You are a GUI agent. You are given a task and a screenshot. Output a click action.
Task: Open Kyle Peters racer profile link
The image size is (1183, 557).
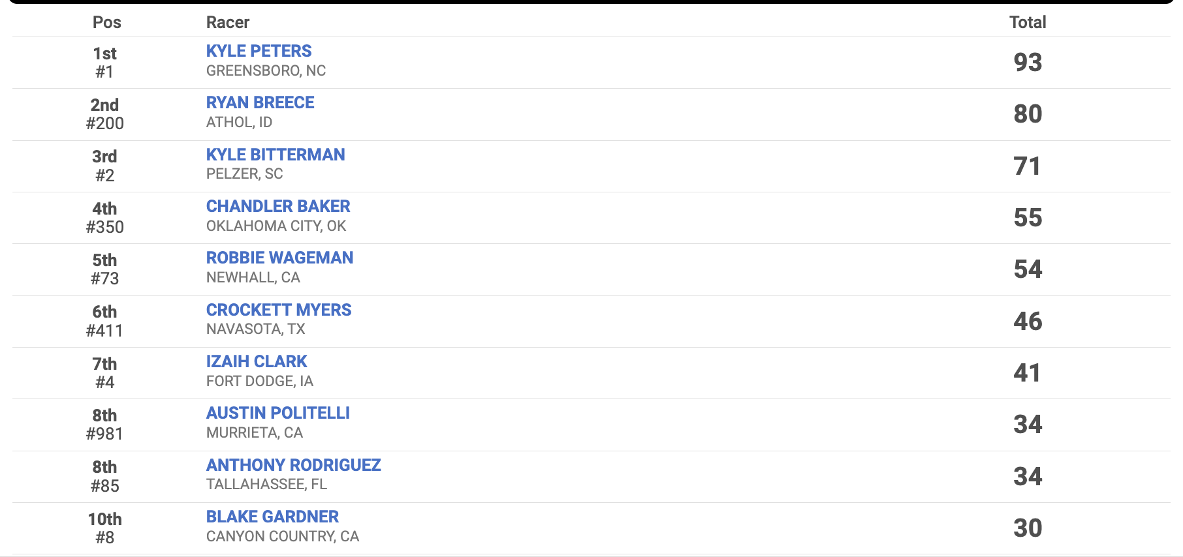tap(259, 51)
